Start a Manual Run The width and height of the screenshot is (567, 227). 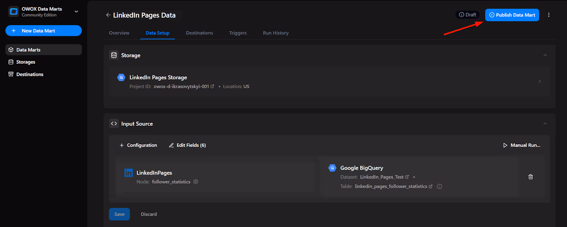point(522,145)
